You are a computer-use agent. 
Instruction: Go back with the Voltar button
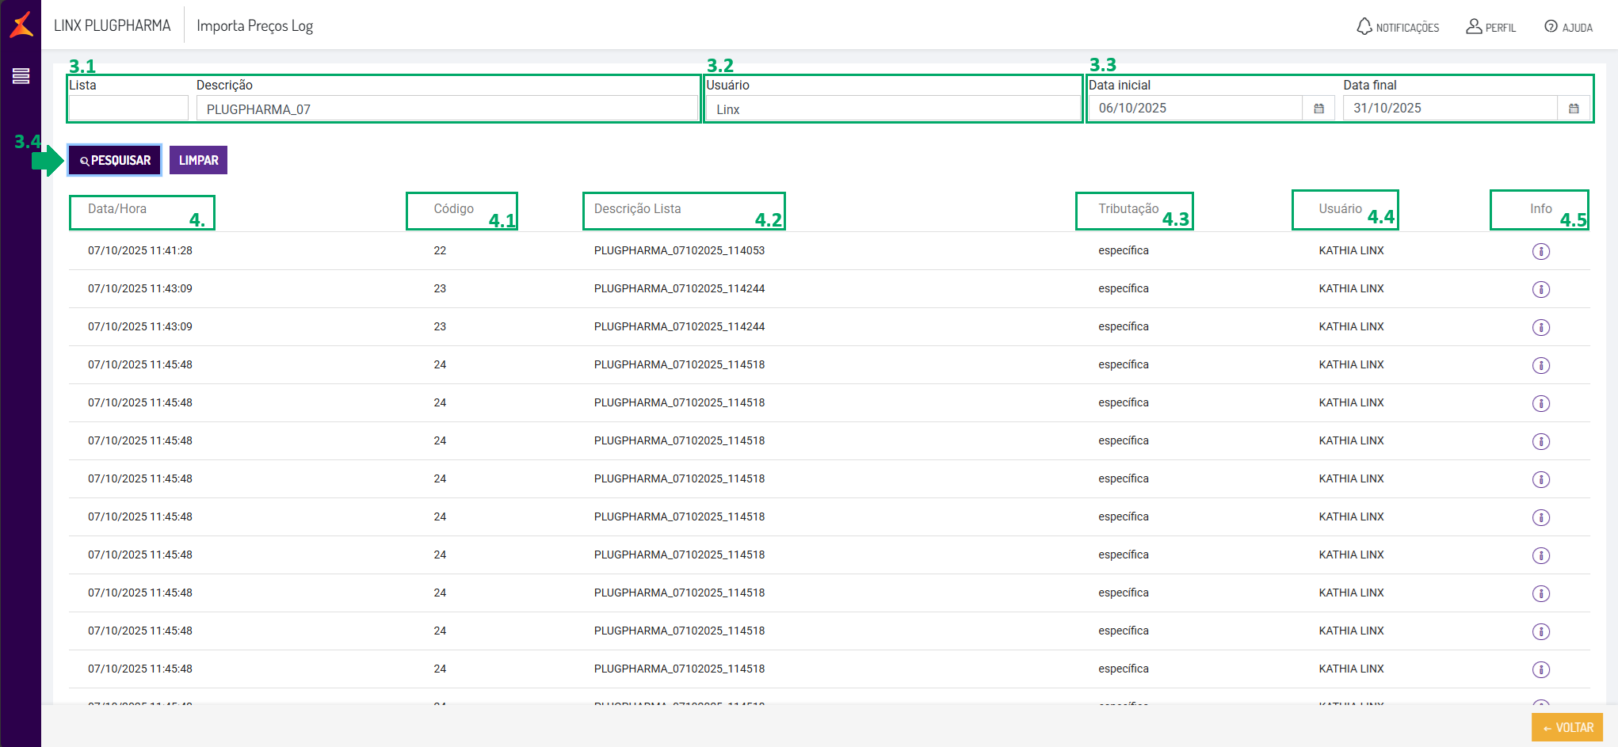tap(1567, 727)
